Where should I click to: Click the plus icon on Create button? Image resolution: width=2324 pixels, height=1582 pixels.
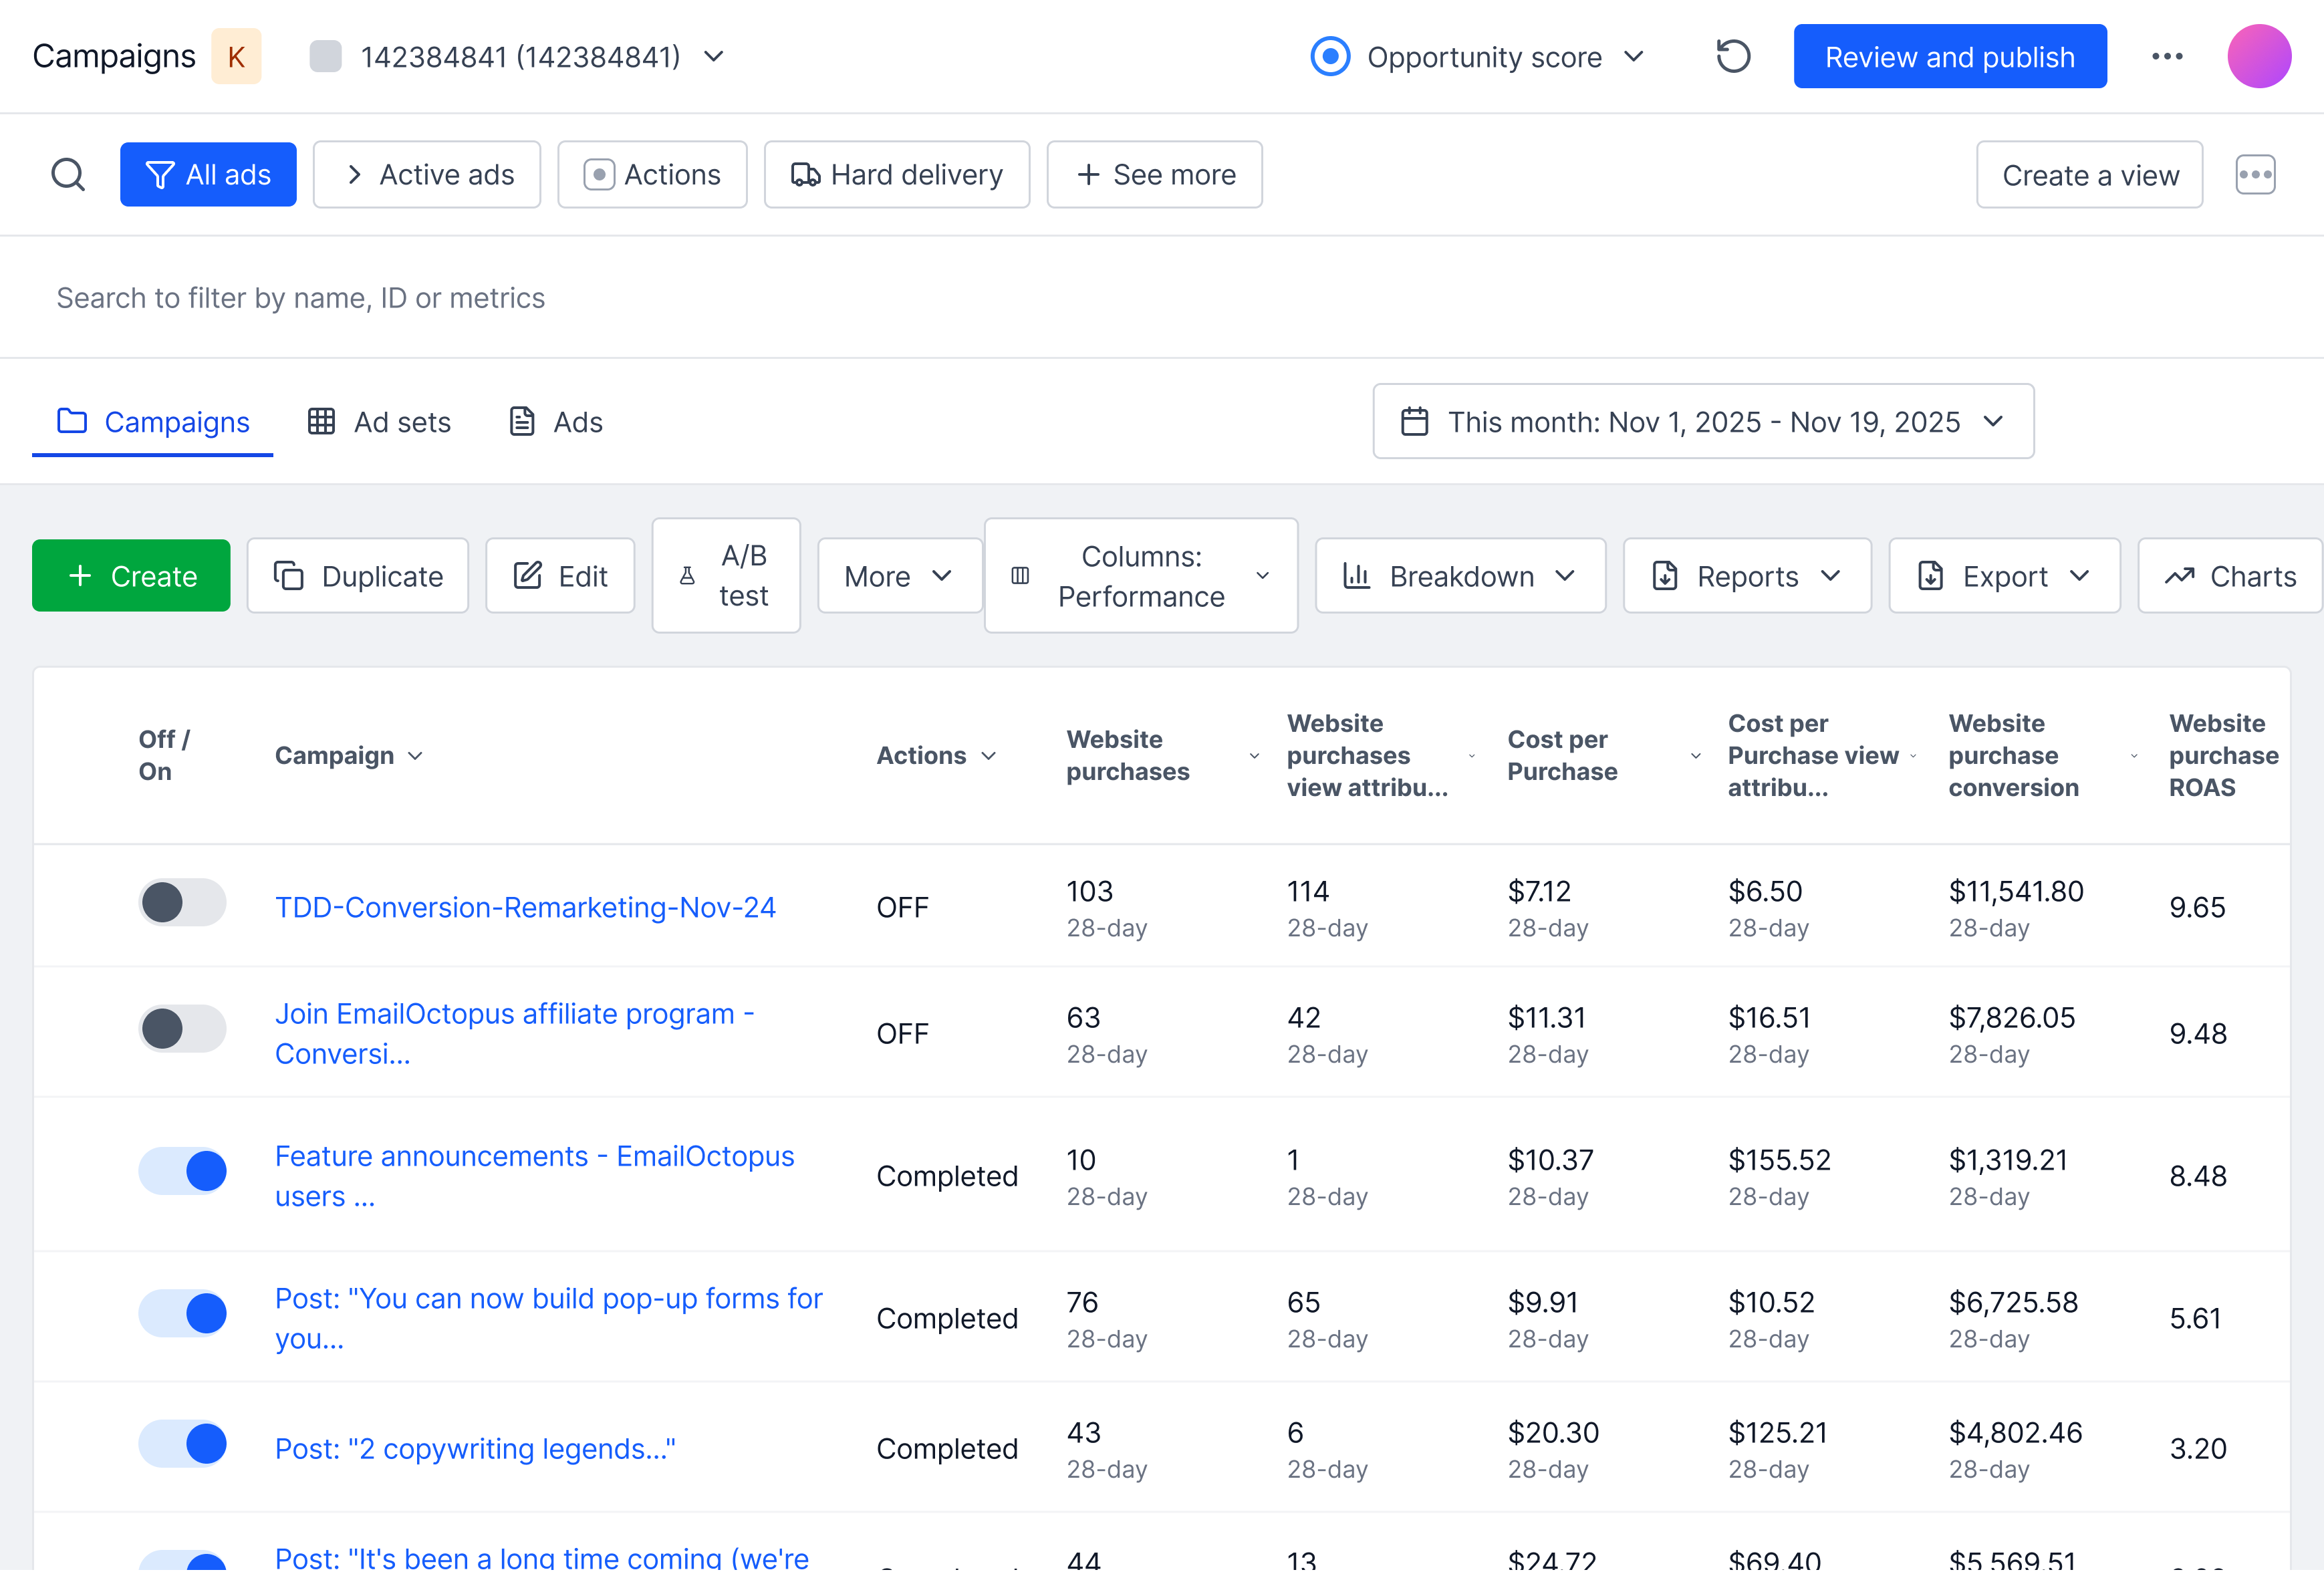click(x=80, y=576)
